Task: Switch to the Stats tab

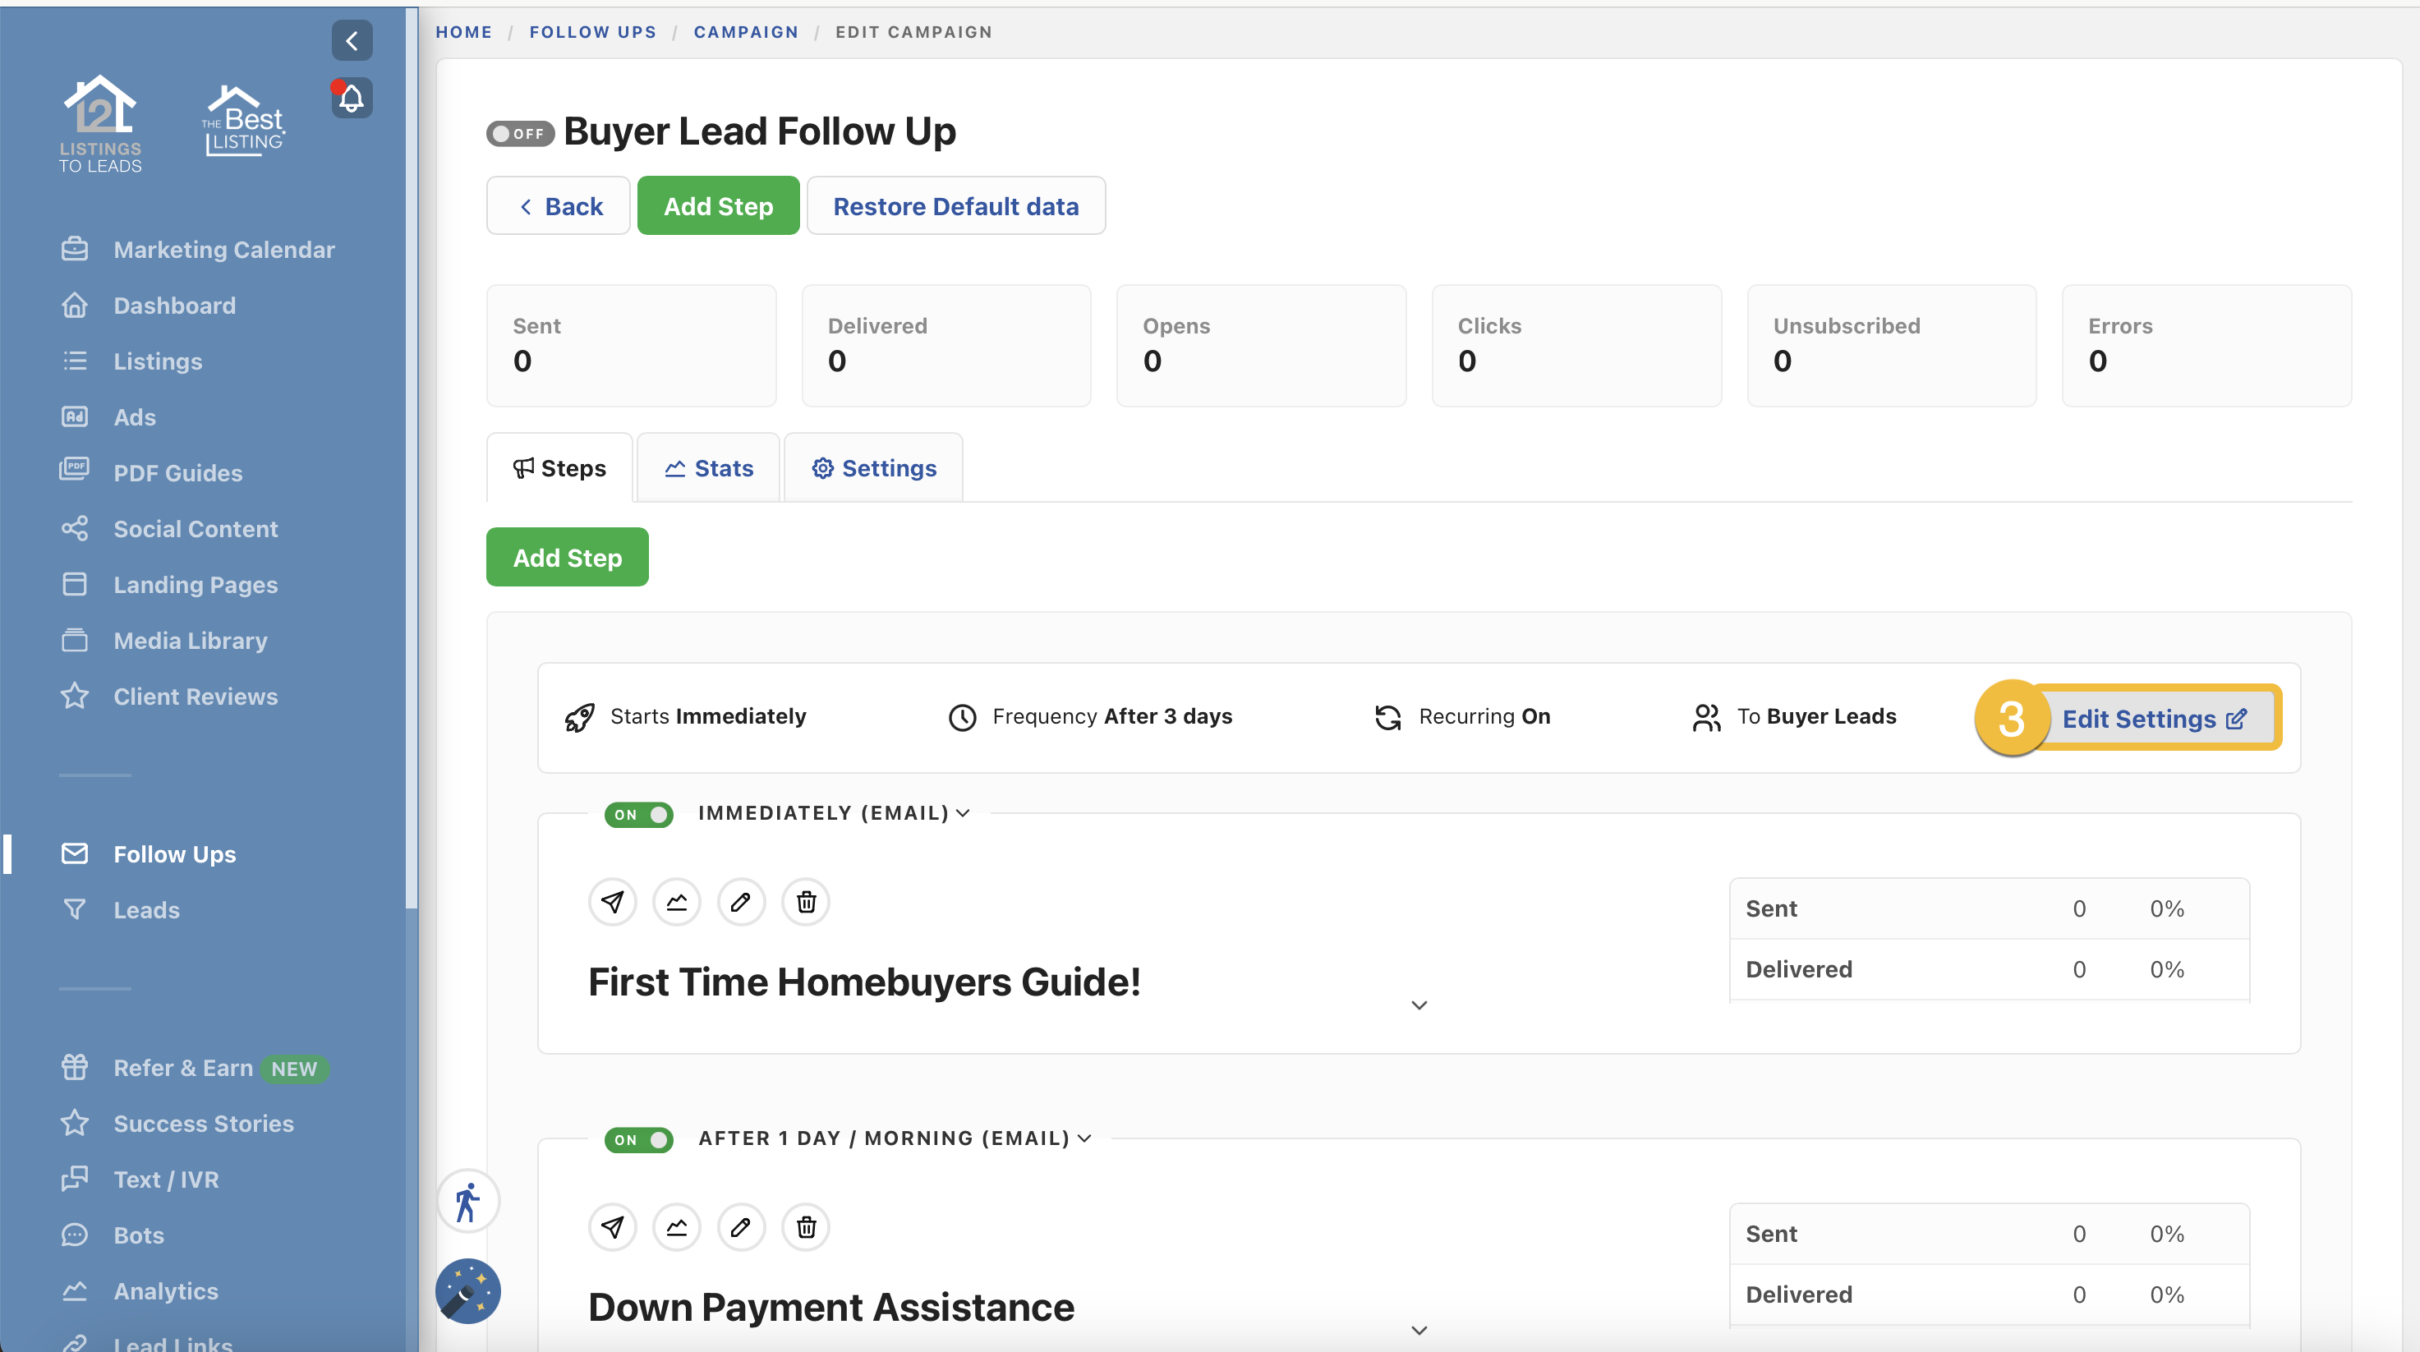Action: point(709,468)
